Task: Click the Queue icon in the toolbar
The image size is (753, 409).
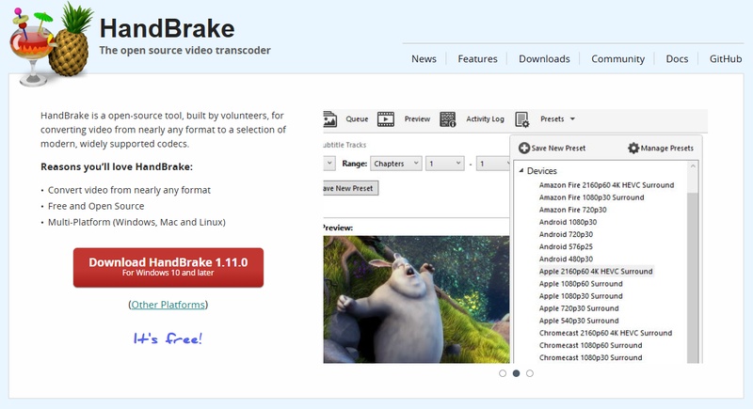Action: point(329,119)
